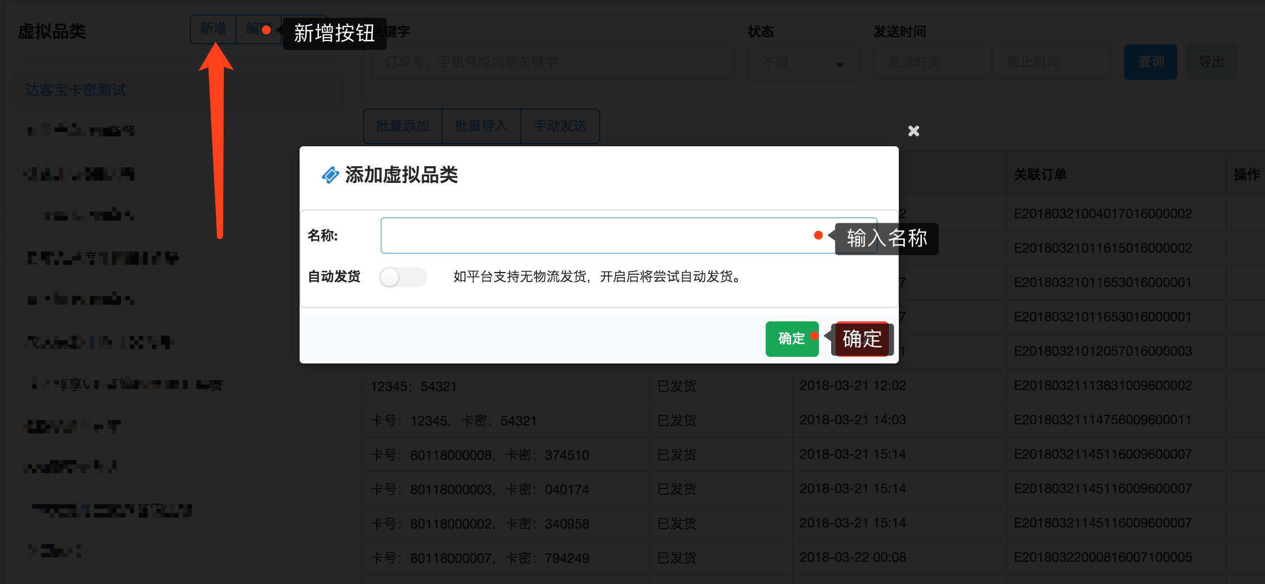
Task: Click the 操作 column header
Action: pyautogui.click(x=1247, y=175)
